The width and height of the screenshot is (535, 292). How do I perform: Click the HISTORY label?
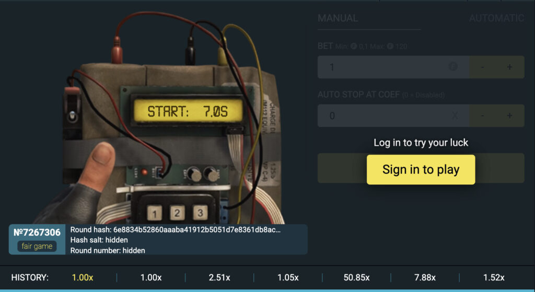tap(30, 277)
